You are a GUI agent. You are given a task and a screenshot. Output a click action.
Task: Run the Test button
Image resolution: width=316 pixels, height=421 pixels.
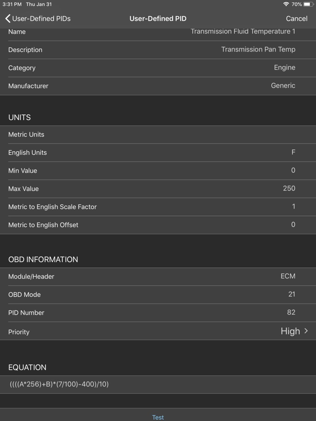click(158, 417)
